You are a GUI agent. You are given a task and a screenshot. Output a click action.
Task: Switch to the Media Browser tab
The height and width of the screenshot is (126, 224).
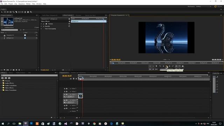click(x=21, y=73)
